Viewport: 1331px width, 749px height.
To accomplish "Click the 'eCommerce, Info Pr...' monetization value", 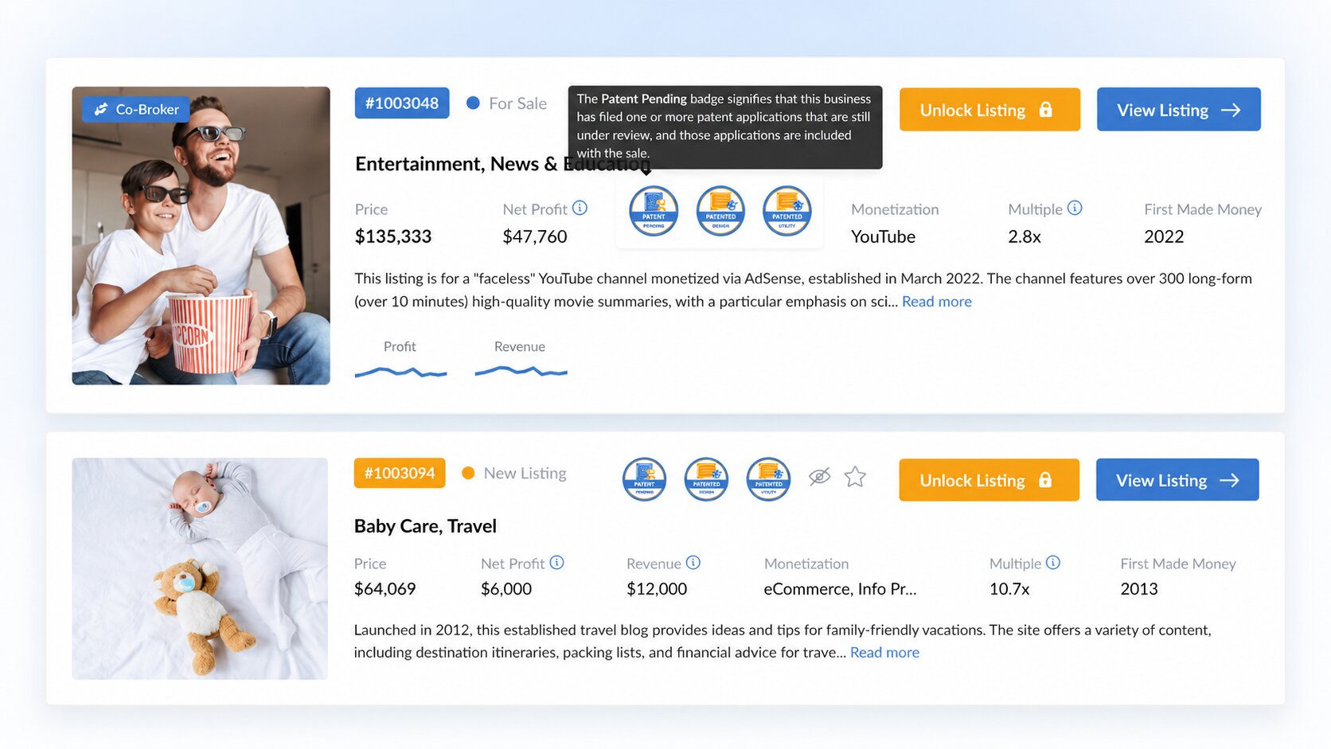I will 840,589.
